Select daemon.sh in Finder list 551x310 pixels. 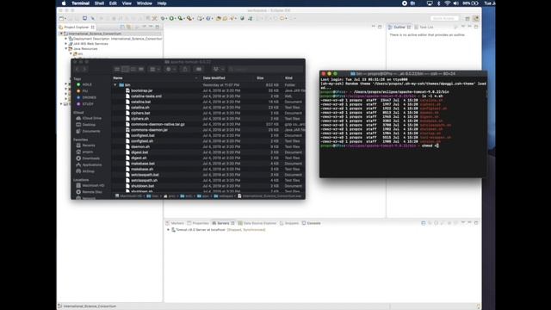pos(140,147)
